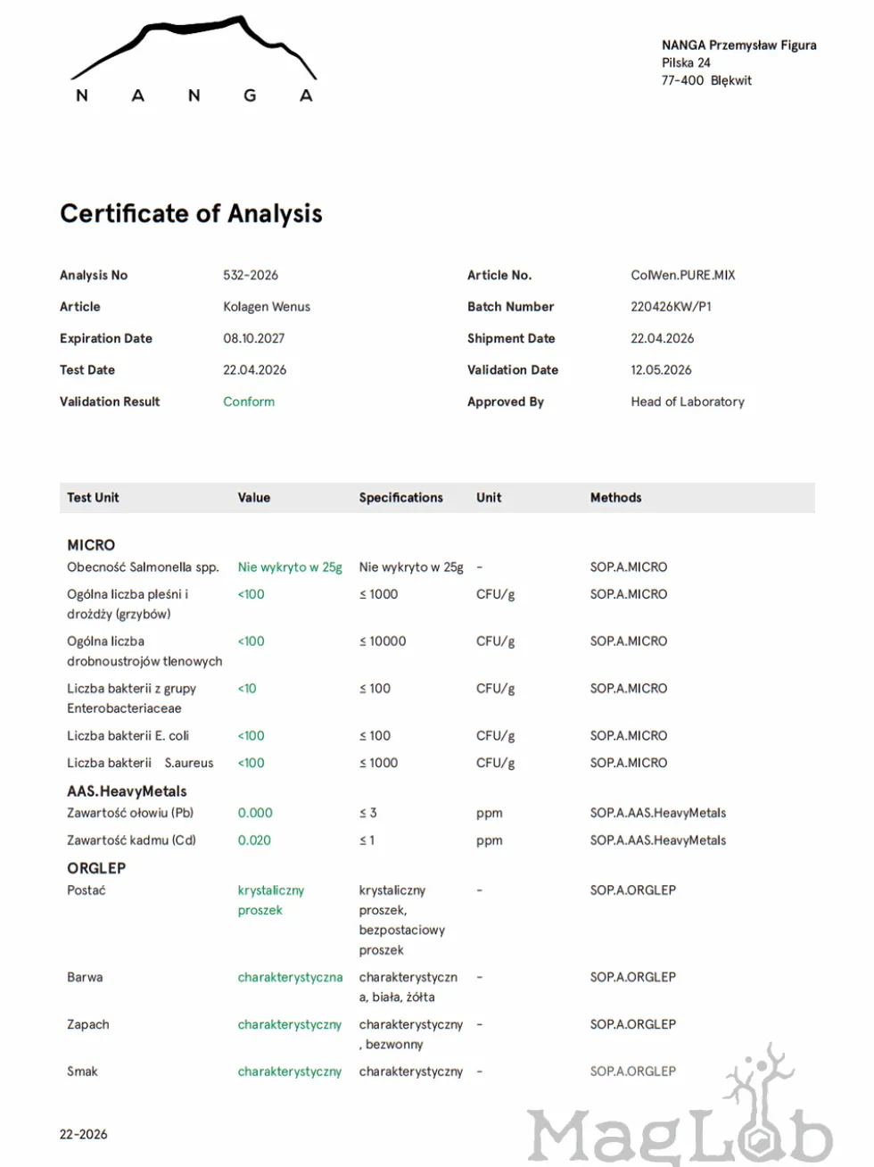This screenshot has width=874, height=1167.
Task: Click the green 'krystaliczny proszek' value
Action: 271,900
